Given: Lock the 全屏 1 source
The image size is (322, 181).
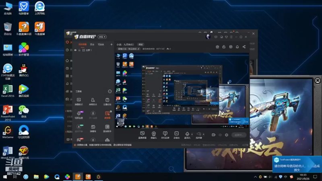Looking at the screenshot, I should [x=79, y=50].
